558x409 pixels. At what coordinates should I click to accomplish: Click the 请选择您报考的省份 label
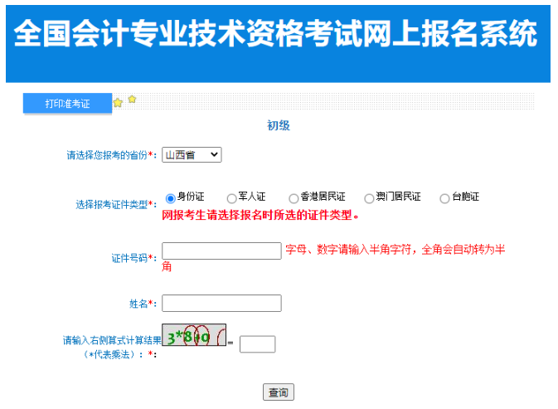point(111,155)
